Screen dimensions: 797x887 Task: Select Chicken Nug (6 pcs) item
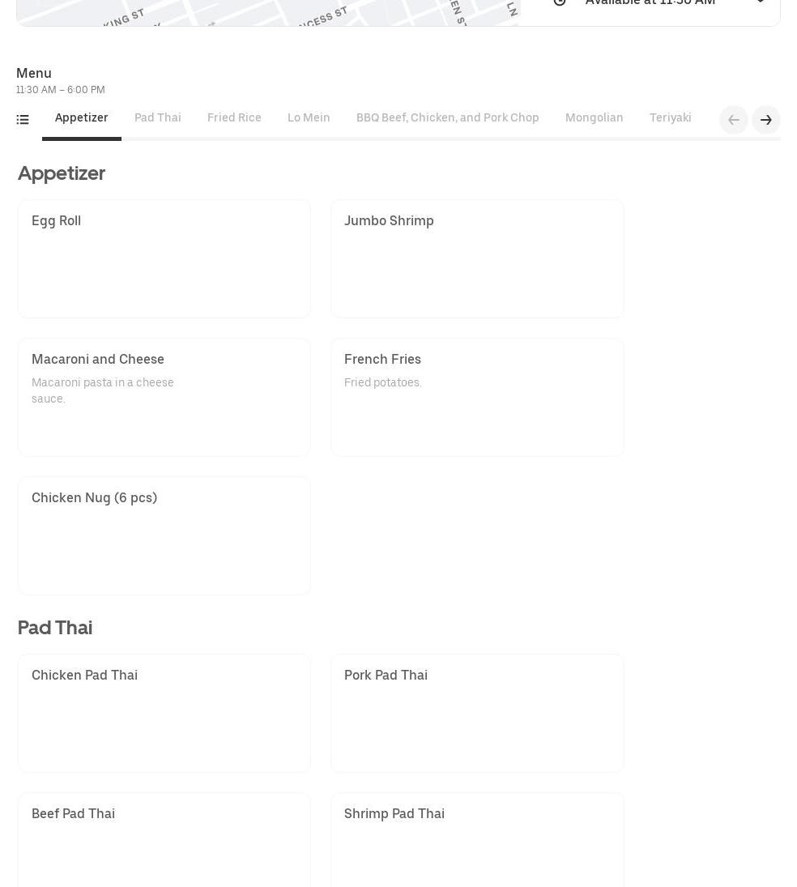(x=164, y=535)
